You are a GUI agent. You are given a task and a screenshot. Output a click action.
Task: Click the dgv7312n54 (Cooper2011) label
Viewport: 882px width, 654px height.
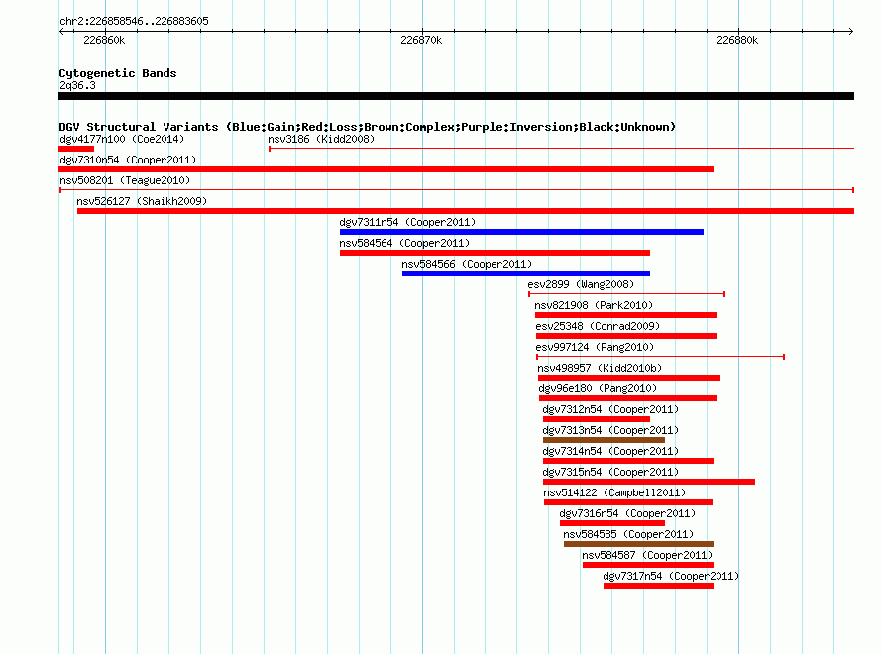coord(610,409)
